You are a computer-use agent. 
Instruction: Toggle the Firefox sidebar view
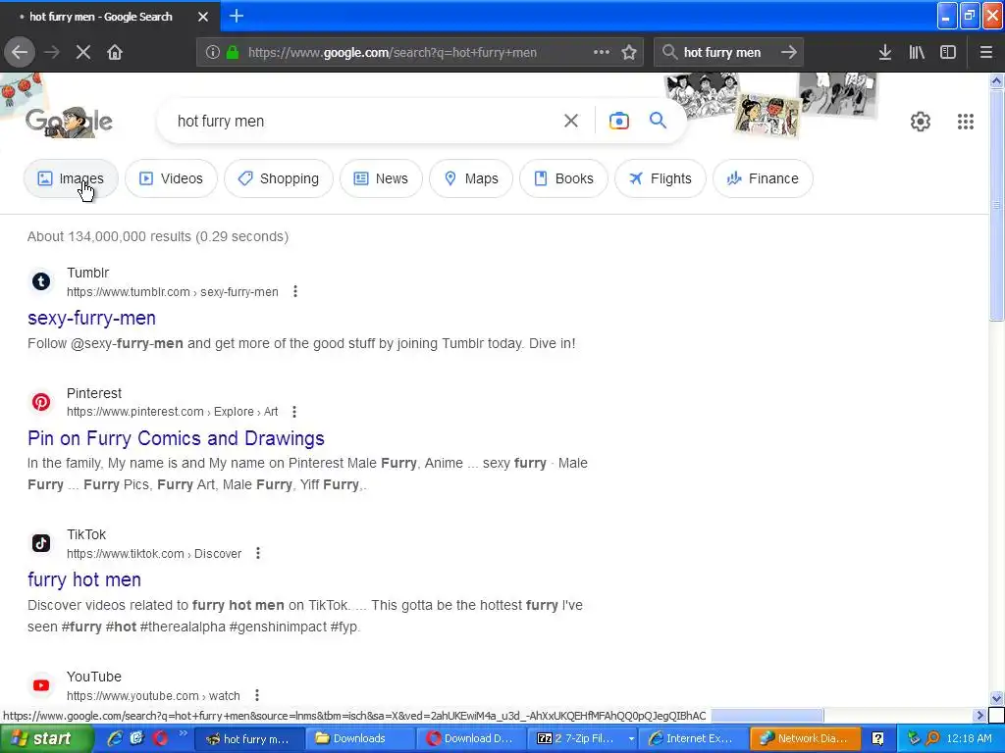point(948,52)
